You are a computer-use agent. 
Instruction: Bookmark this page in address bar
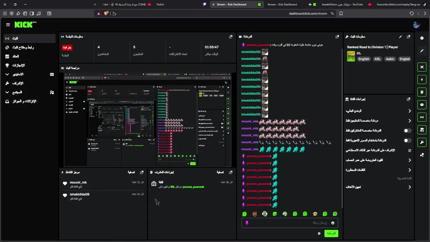341,13
